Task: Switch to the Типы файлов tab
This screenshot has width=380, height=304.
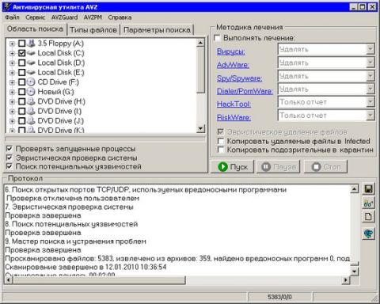Action: (x=93, y=30)
